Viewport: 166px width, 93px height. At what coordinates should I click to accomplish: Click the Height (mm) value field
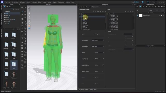click(x=96, y=59)
